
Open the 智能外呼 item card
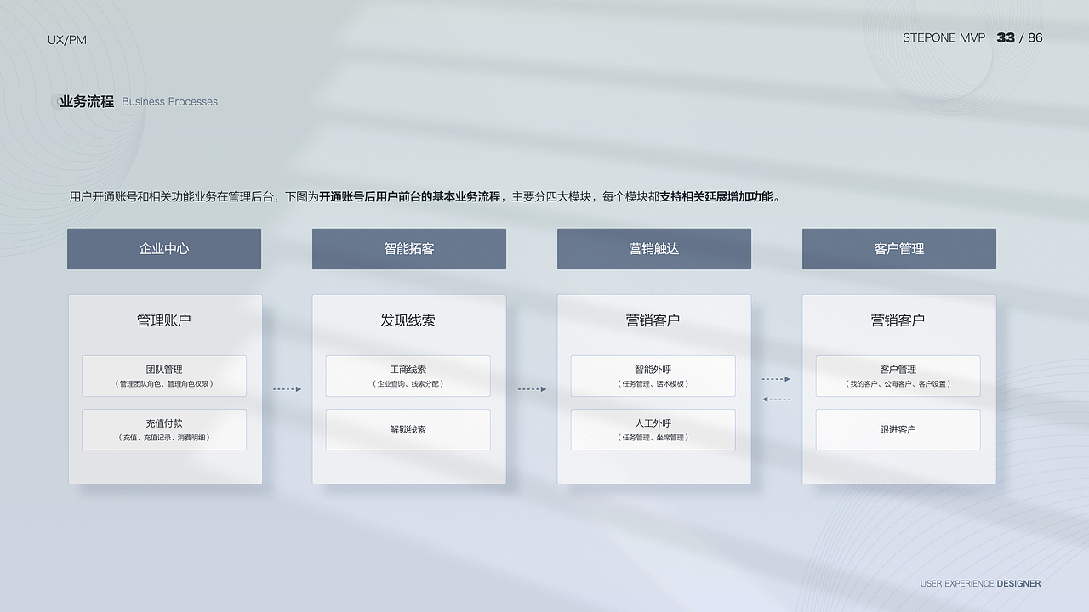pos(653,376)
